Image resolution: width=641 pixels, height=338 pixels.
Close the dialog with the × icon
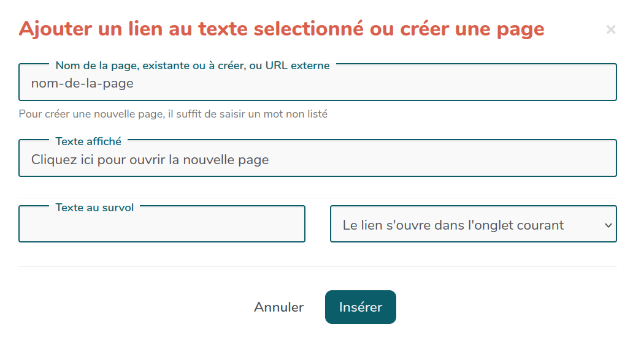click(x=610, y=29)
